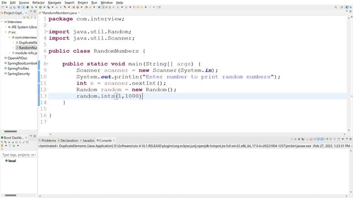Screen dimensions: 353x198
Task: Click the Boot Dashboard filter funnel icon
Action: [10, 145]
